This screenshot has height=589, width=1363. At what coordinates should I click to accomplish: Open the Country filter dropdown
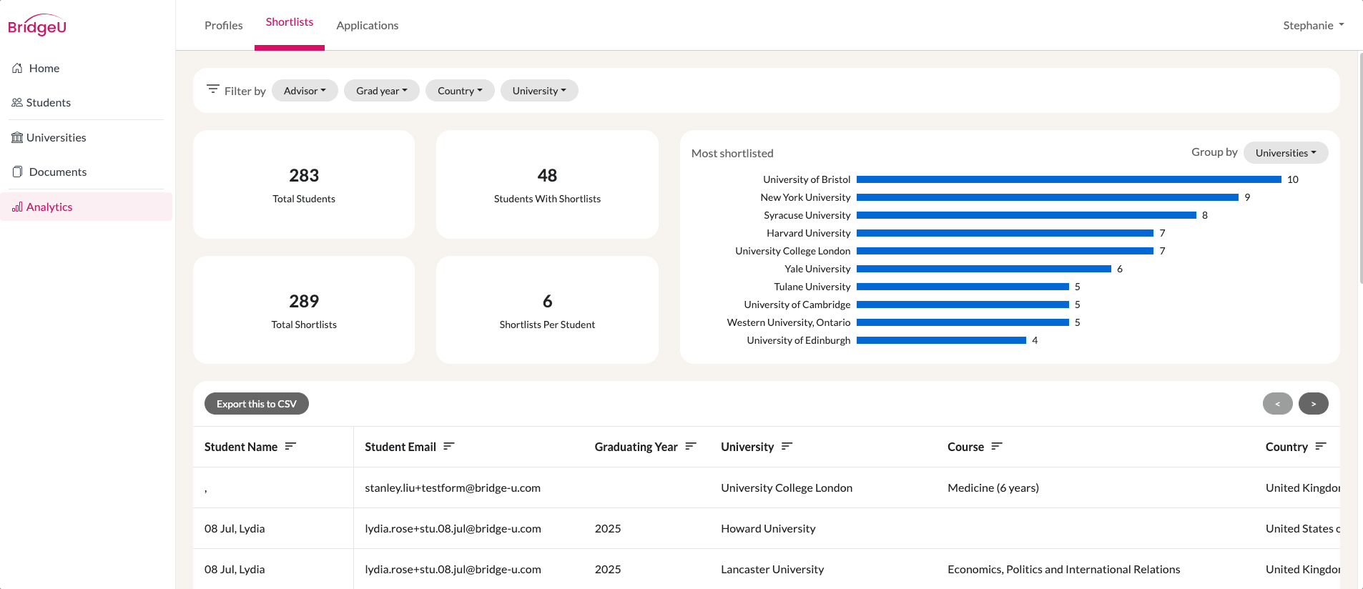click(x=460, y=91)
